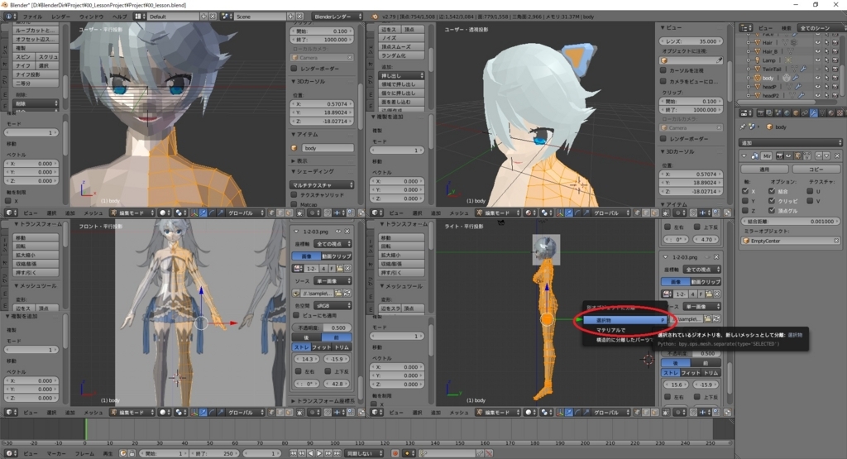The height and width of the screenshot is (459, 847).
Task: Play animation forward in timeline
Action: tap(320, 453)
